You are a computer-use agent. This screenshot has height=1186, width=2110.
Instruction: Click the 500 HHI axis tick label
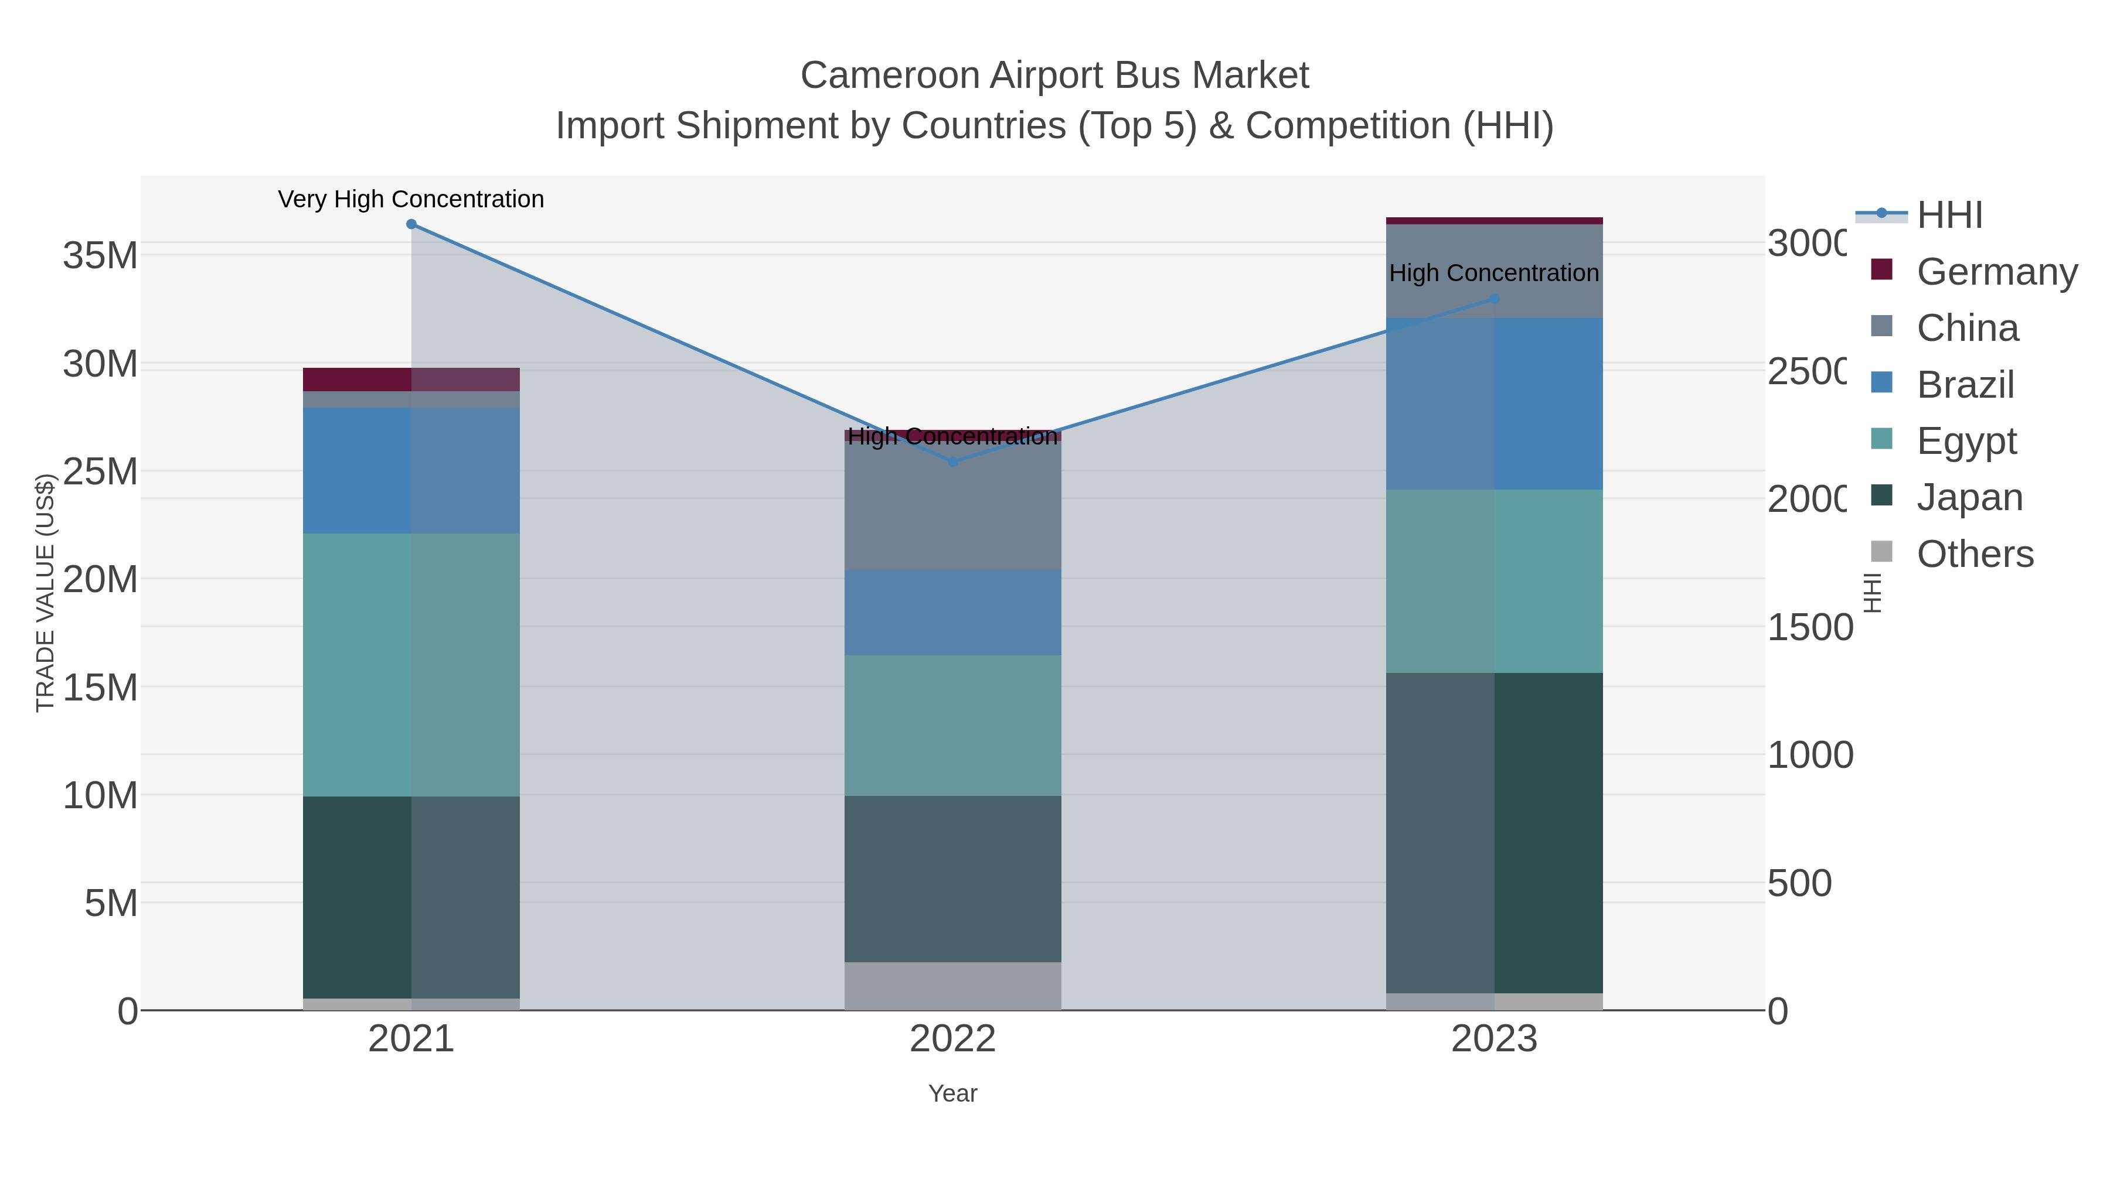pyautogui.click(x=1799, y=884)
